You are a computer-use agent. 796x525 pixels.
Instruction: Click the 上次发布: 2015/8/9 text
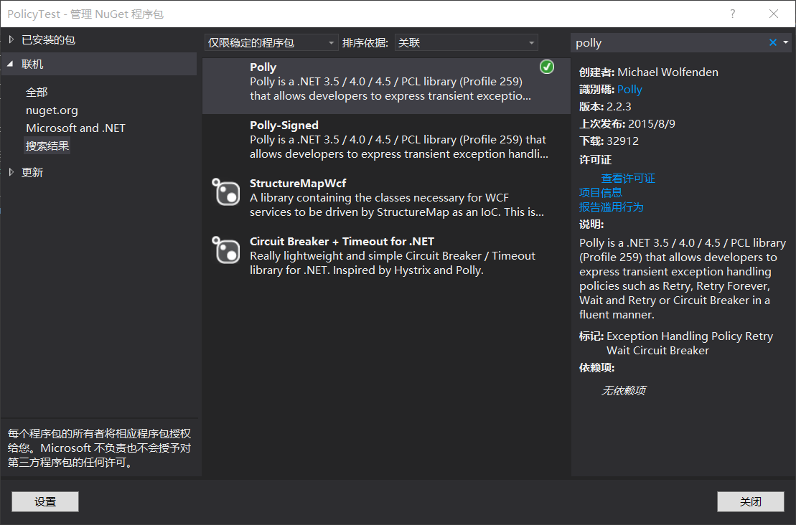tap(627, 124)
